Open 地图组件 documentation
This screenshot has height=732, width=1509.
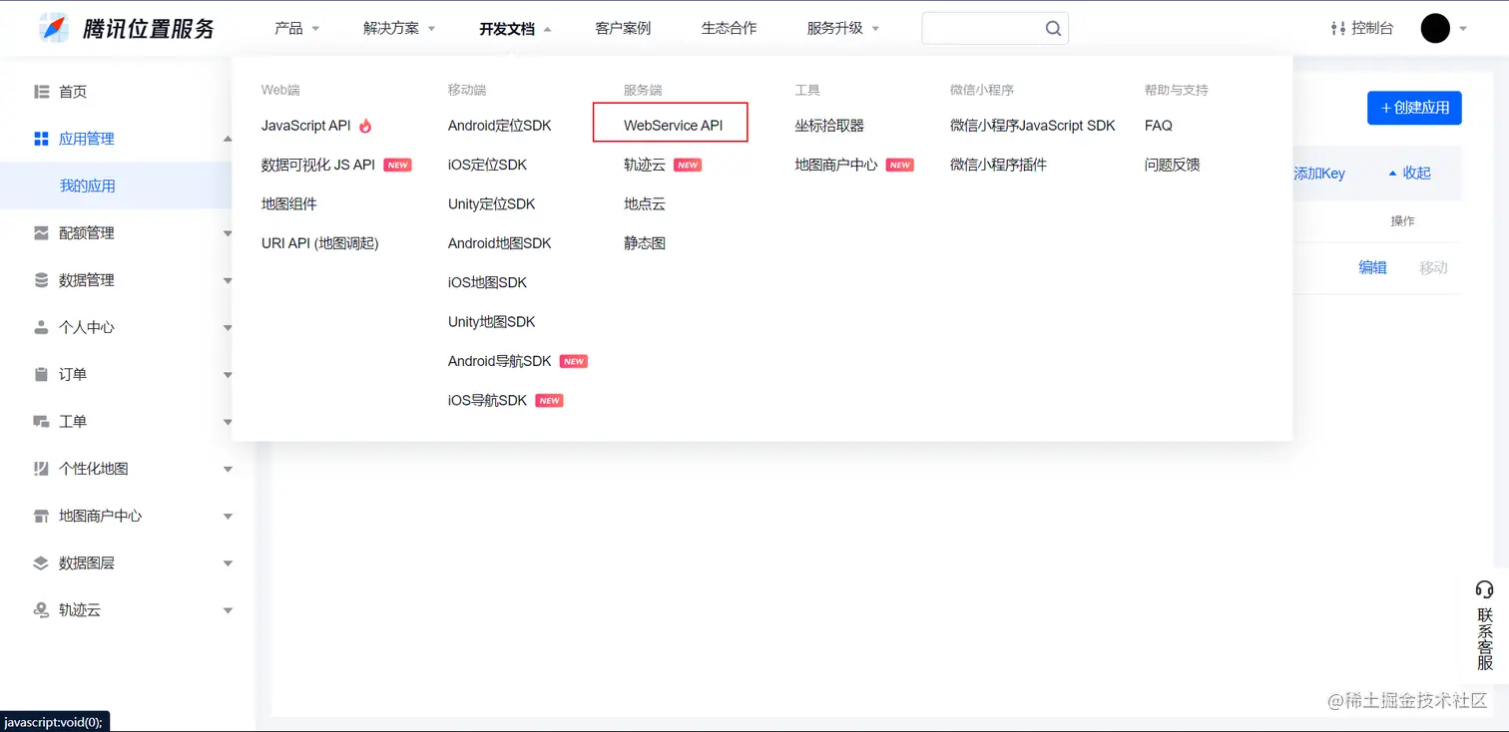pos(288,204)
